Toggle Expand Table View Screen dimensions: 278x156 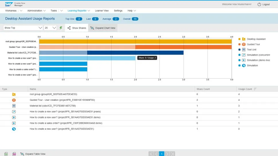[33, 154]
